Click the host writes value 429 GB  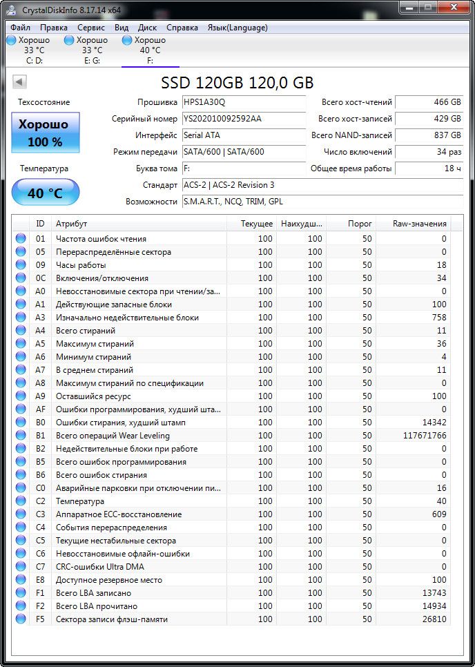[x=429, y=119]
